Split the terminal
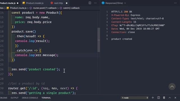Viewport: 180px width, 101px height. [x=159, y=98]
